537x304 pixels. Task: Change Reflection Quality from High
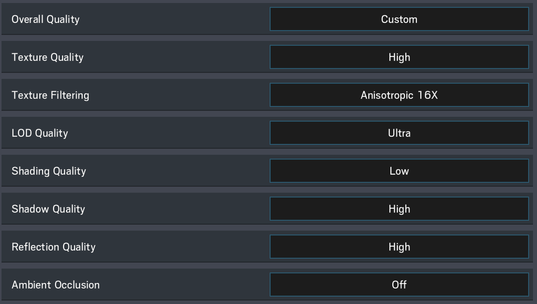399,247
